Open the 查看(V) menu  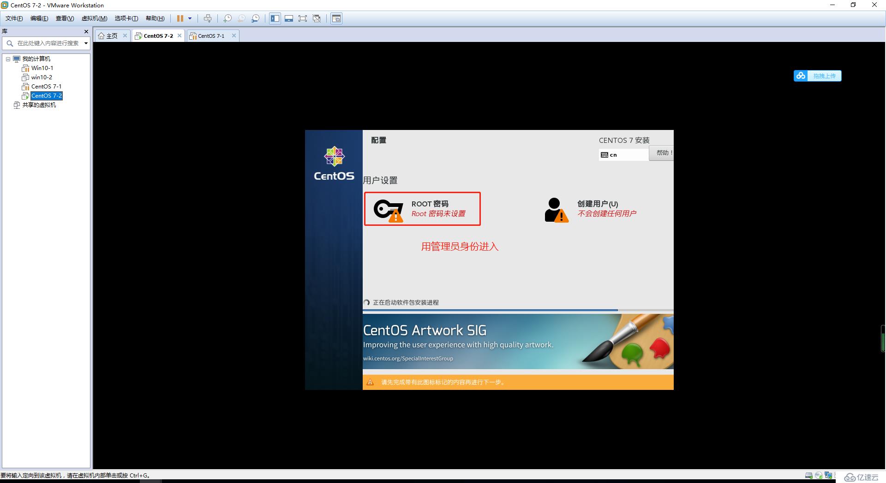click(65, 18)
